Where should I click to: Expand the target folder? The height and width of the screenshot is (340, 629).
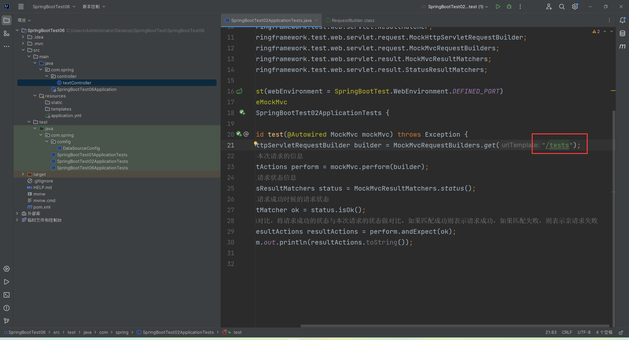[x=23, y=174]
